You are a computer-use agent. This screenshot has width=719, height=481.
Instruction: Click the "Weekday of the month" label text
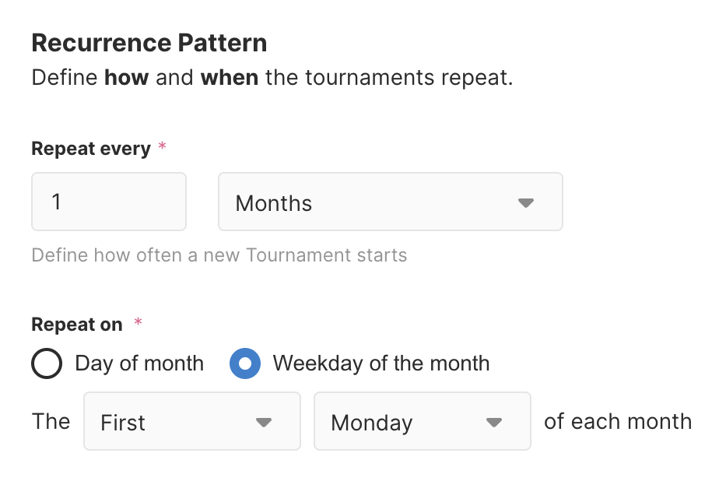click(x=381, y=363)
